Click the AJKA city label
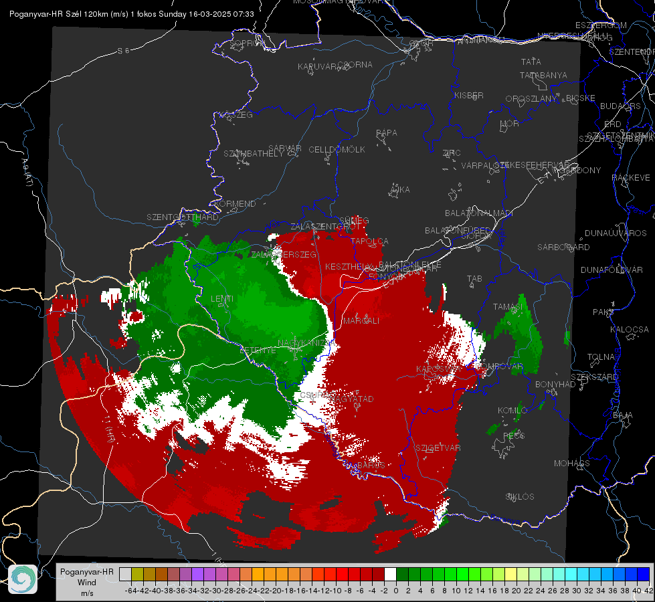The height and width of the screenshot is (602, 655). click(399, 190)
